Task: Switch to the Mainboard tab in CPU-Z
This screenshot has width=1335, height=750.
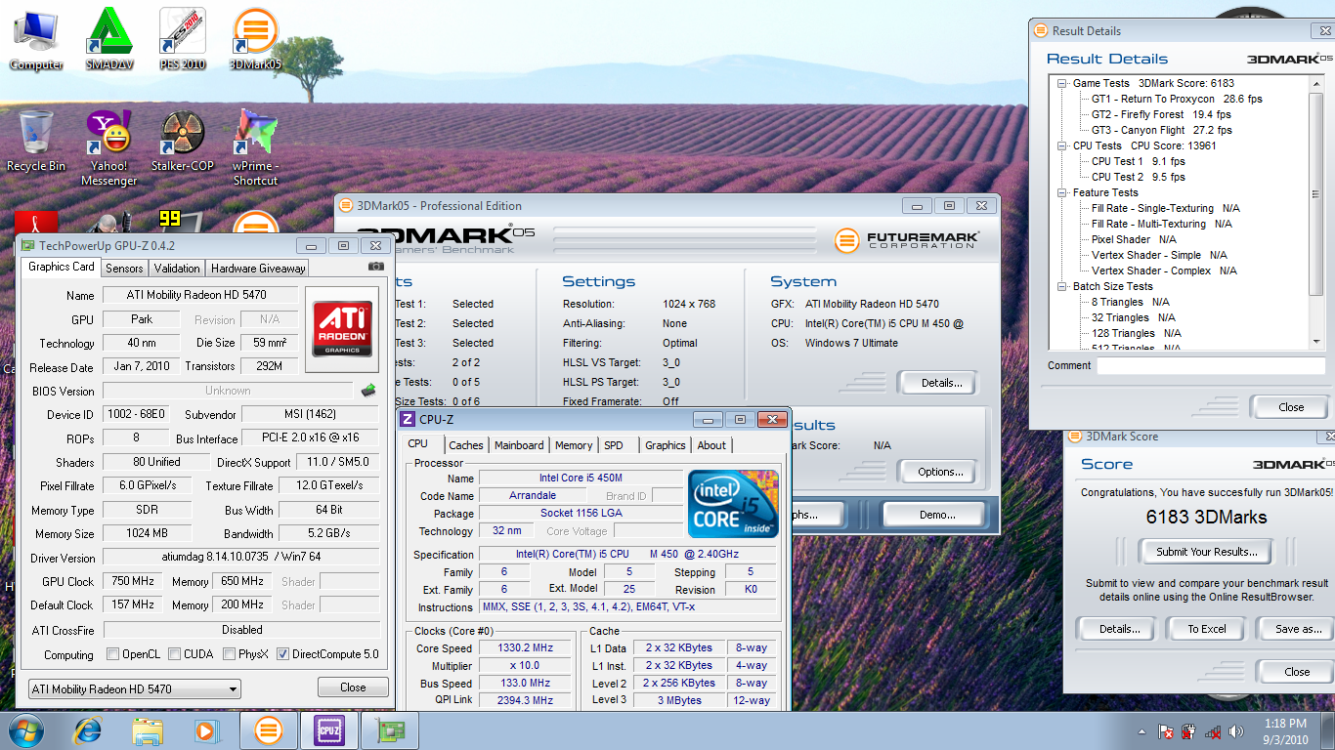Action: (519, 445)
